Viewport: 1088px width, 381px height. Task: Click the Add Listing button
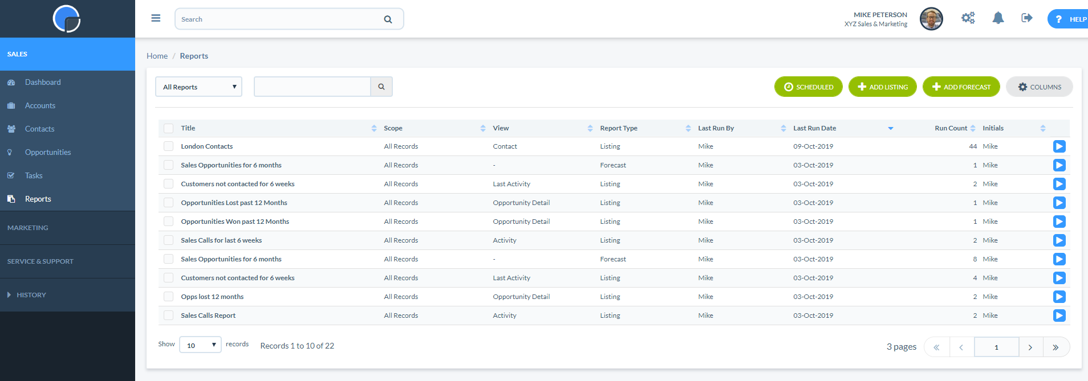tap(883, 87)
